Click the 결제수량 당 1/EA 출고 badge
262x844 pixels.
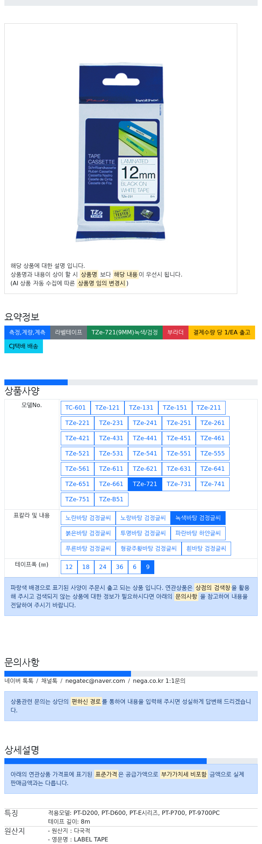pyautogui.click(x=222, y=333)
